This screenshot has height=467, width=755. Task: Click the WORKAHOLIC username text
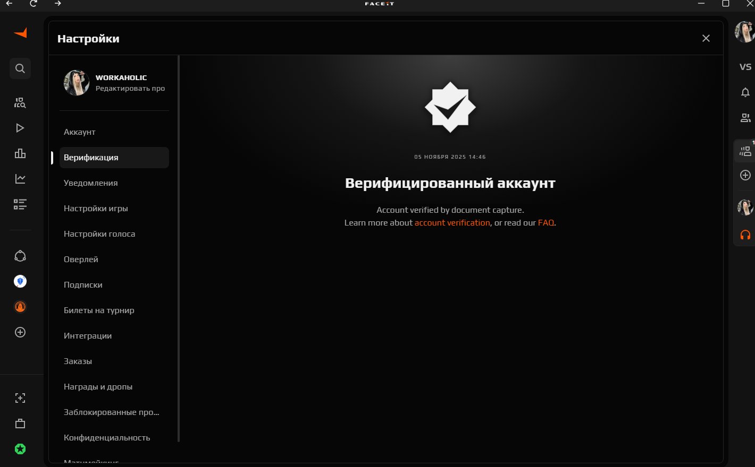pos(121,77)
